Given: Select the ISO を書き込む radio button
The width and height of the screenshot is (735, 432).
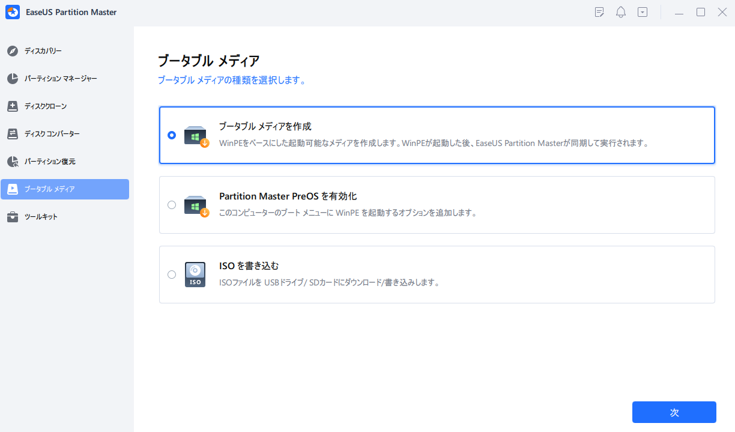Looking at the screenshot, I should click(x=172, y=275).
